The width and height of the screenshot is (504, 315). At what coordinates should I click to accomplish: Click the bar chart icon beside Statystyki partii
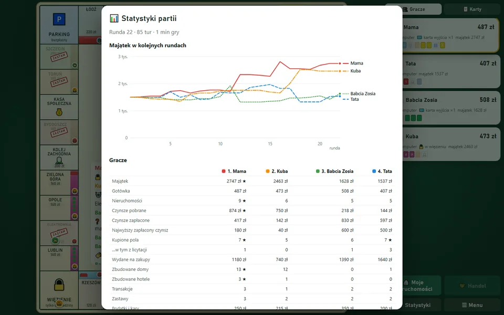click(x=114, y=18)
